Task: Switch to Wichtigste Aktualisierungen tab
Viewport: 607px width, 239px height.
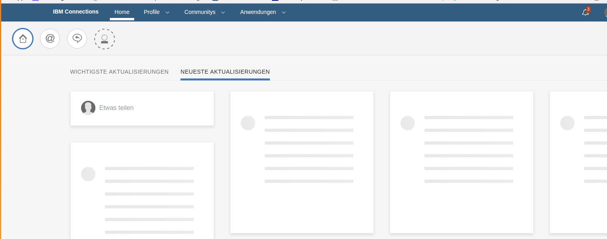Action: (x=119, y=72)
